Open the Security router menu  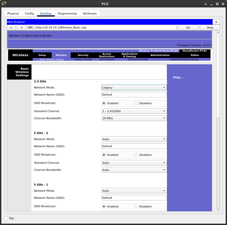pyautogui.click(x=83, y=55)
